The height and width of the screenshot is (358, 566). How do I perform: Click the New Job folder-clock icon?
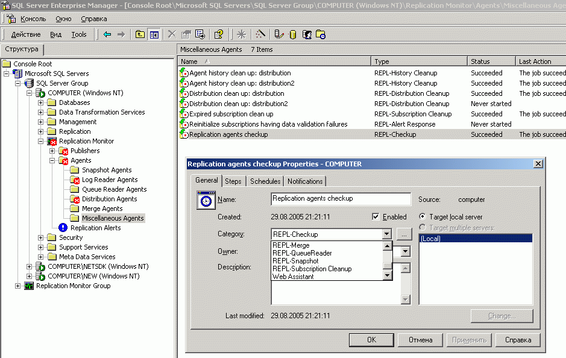point(321,34)
